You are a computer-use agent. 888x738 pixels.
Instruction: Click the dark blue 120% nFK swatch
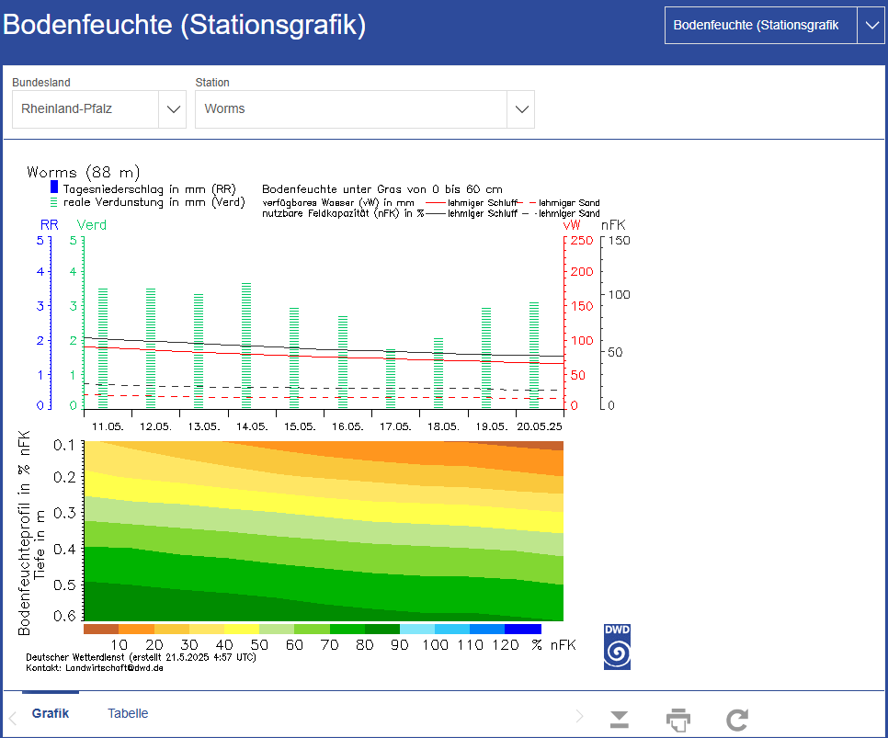click(x=522, y=630)
